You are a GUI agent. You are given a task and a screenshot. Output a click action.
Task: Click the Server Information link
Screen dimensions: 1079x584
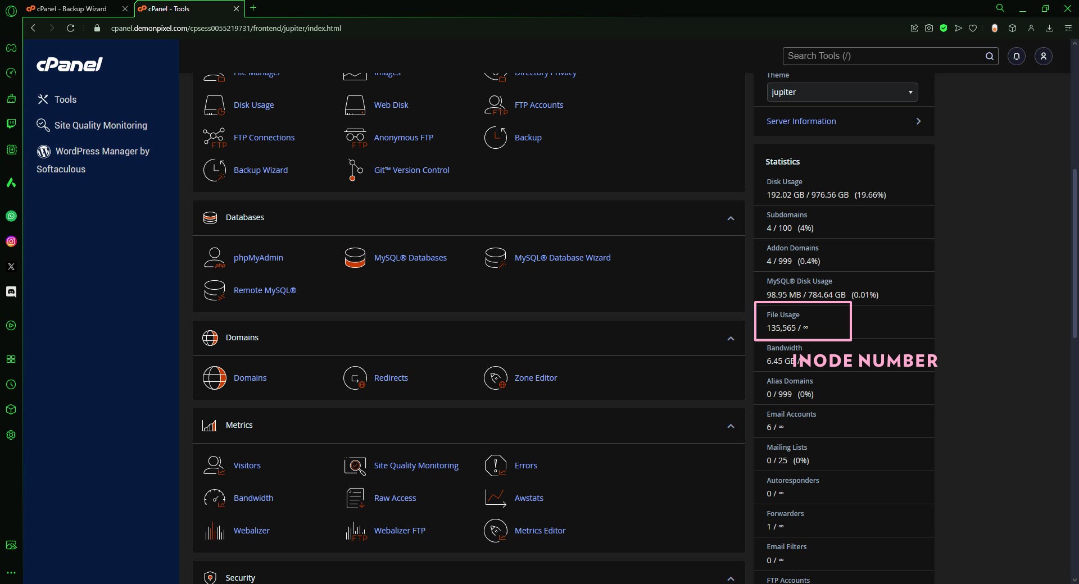point(801,121)
